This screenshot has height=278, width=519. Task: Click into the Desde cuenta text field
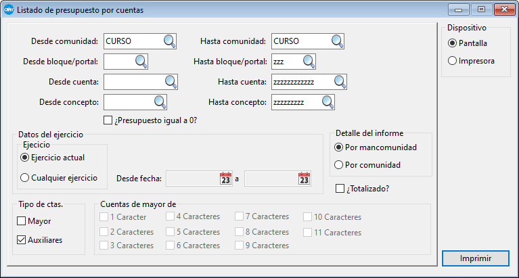coord(133,82)
